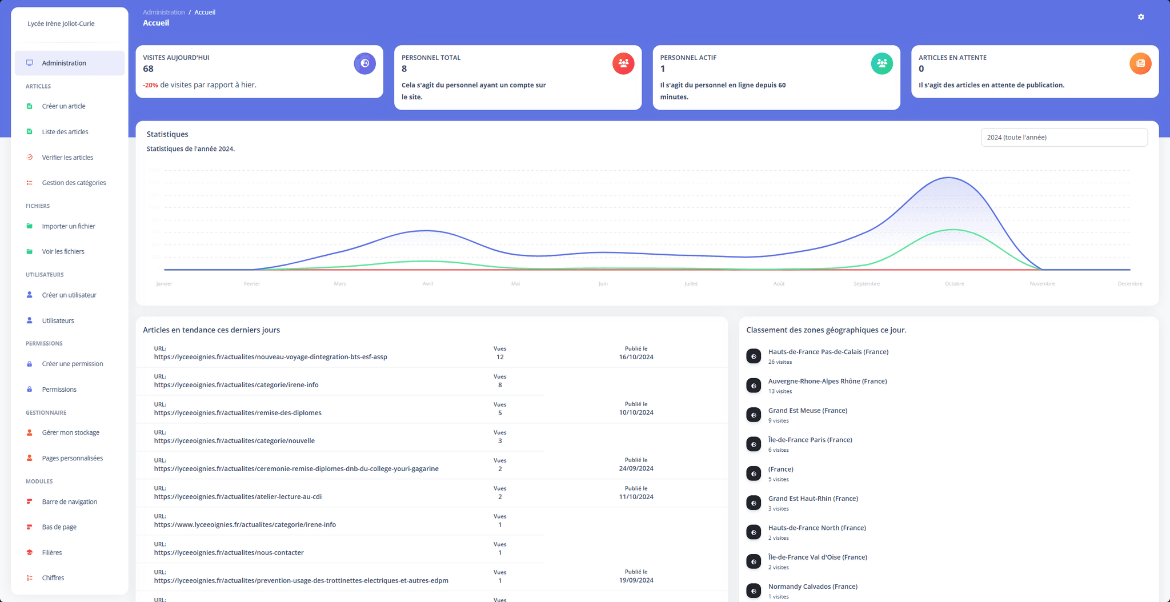This screenshot has width=1170, height=602.
Task: Click the green document icon beside Créer un article
Action: 30,106
